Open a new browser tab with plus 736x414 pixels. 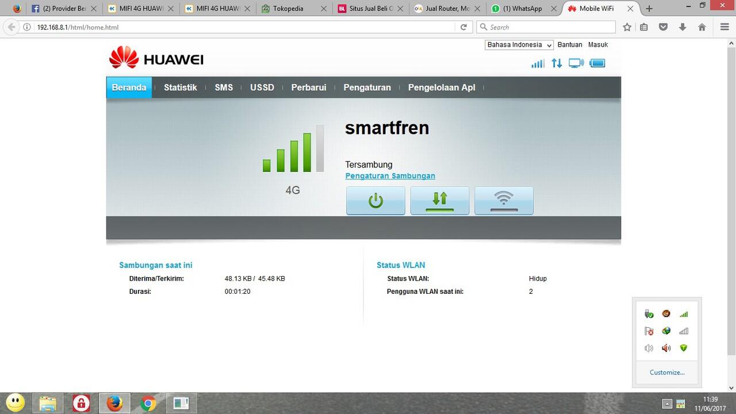point(649,9)
